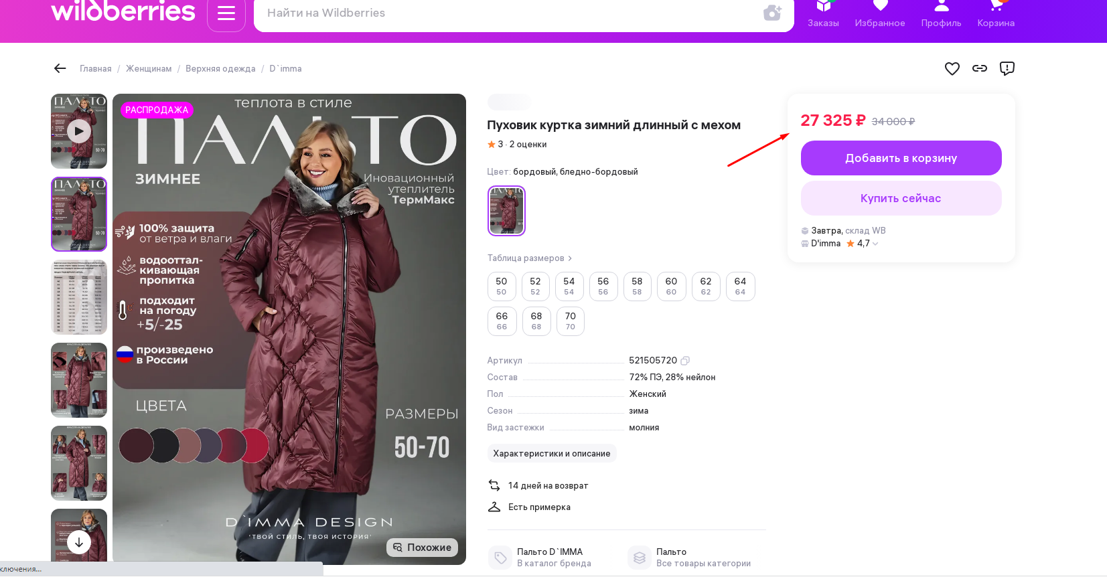Click Есть примерка fitting info
This screenshot has height=577, width=1107.
tap(529, 507)
